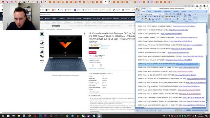Open TEM Link bookmark in browser
210x118 pixels.
[69, 10]
